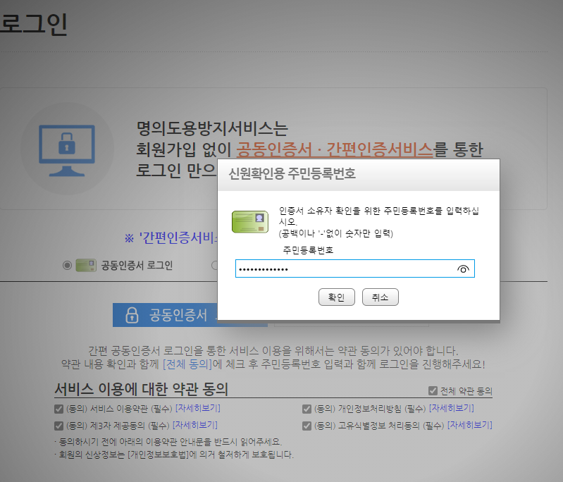
Task: Click the padlock icon on 공동인증서 button
Action: [132, 315]
